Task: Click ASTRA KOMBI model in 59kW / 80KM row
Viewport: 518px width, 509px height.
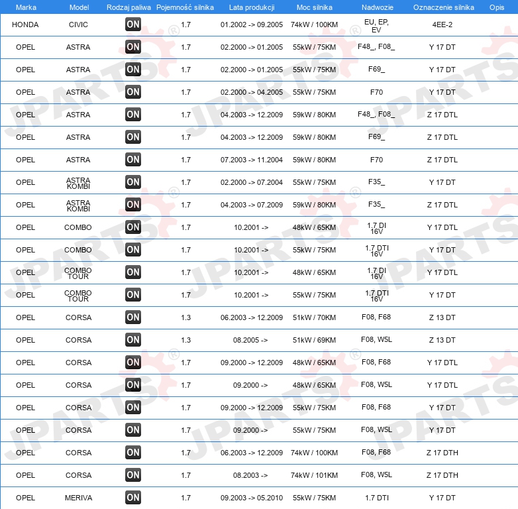Action: coord(78,205)
